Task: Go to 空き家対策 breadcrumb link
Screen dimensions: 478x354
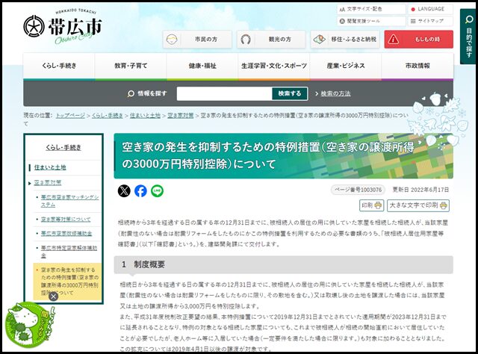Action: (x=181, y=116)
